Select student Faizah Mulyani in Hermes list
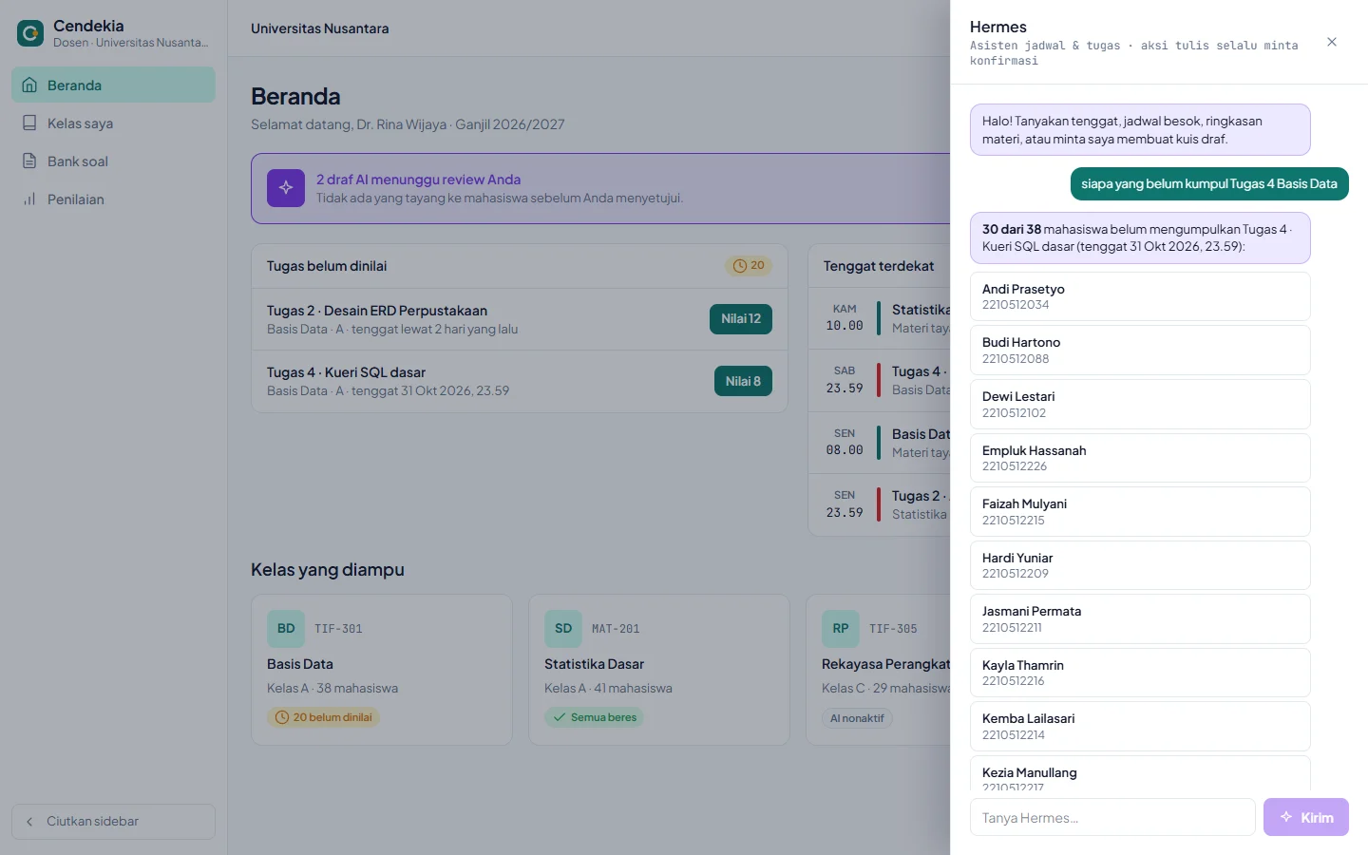The image size is (1368, 855). coord(1140,511)
